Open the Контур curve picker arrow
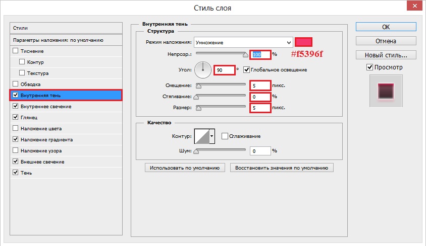 pos(212,136)
